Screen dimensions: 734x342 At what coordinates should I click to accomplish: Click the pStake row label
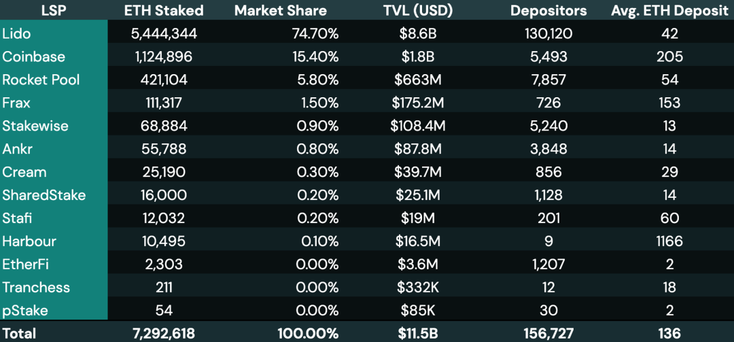coord(25,311)
